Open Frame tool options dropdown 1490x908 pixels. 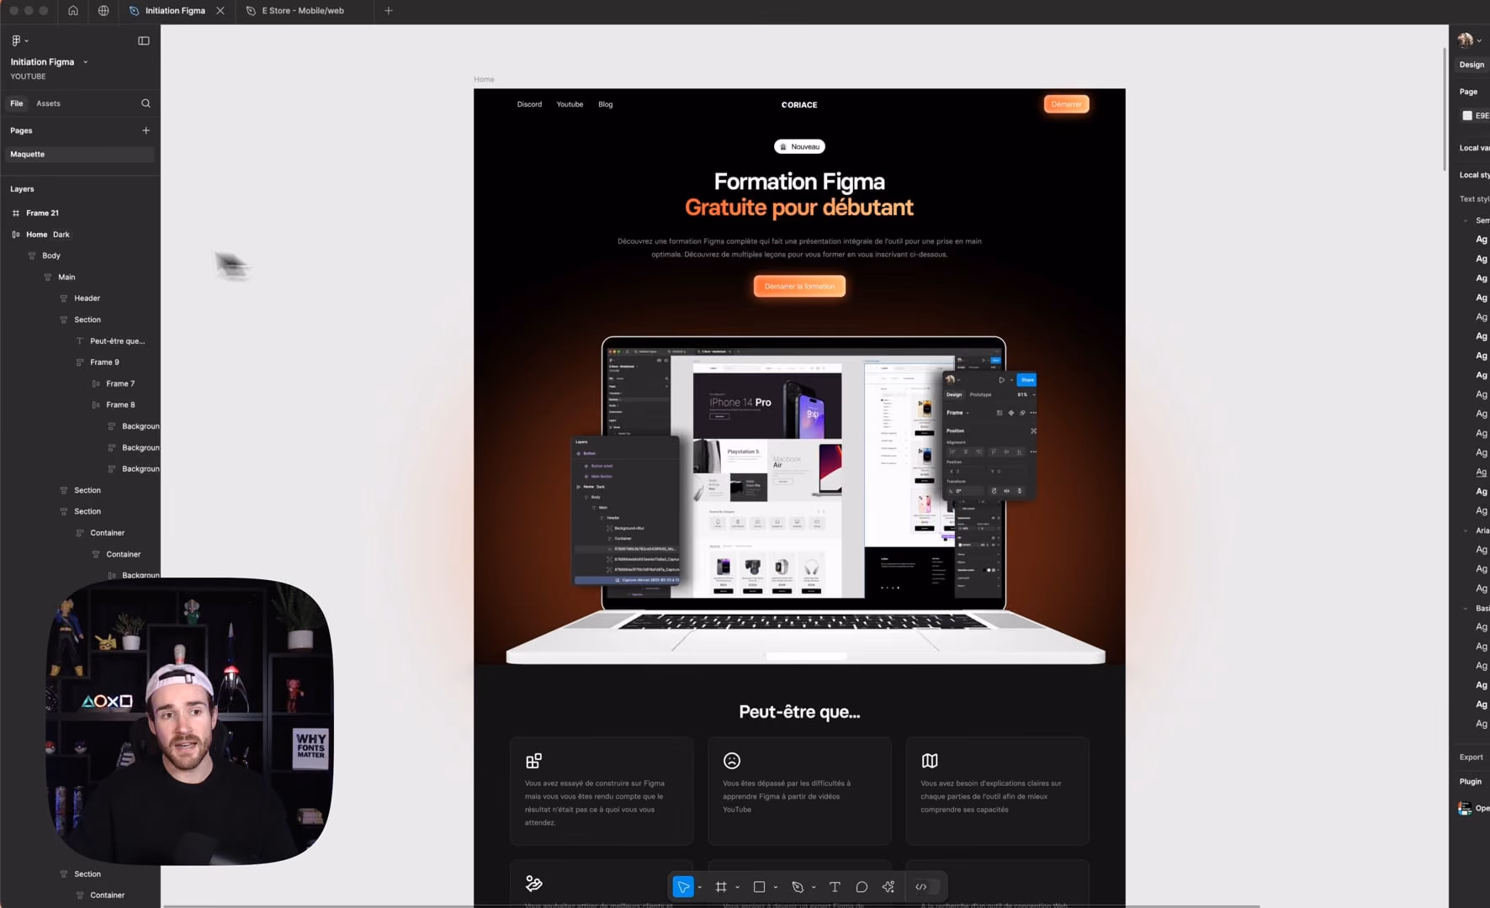tap(738, 887)
